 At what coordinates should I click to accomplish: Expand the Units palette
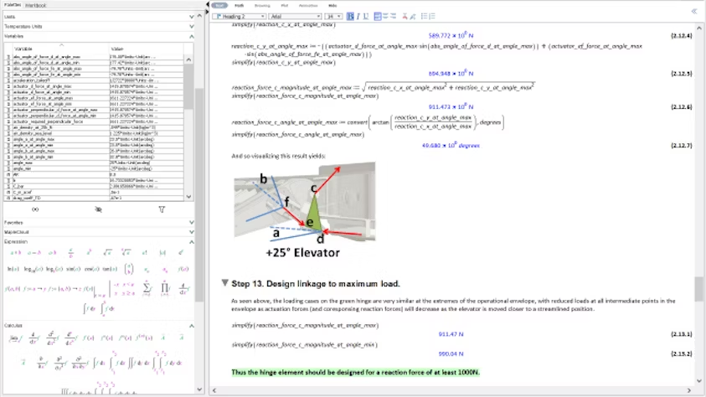point(191,16)
